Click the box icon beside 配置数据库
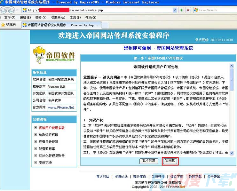The width and height of the screenshot is (237, 191). click(36, 148)
